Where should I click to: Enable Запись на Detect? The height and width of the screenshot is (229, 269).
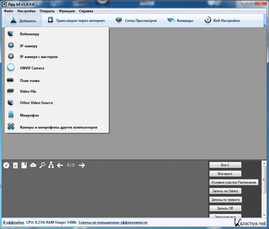pos(225,191)
